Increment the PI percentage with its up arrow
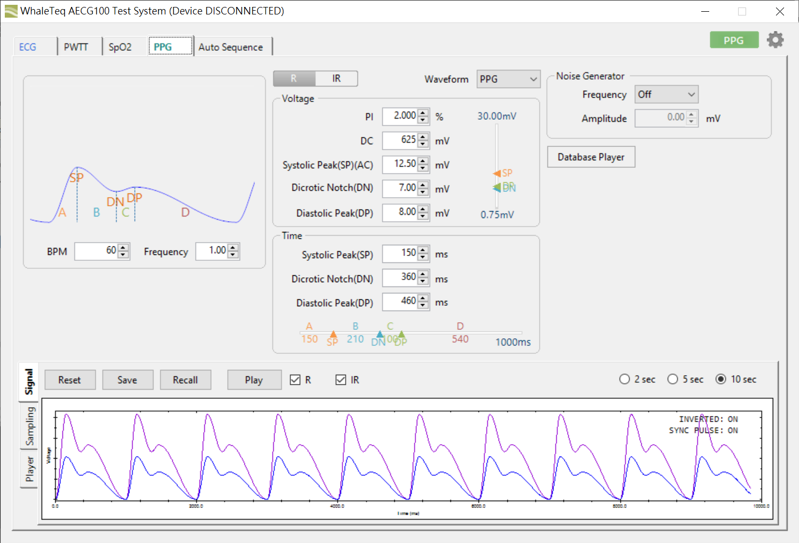 coord(423,113)
